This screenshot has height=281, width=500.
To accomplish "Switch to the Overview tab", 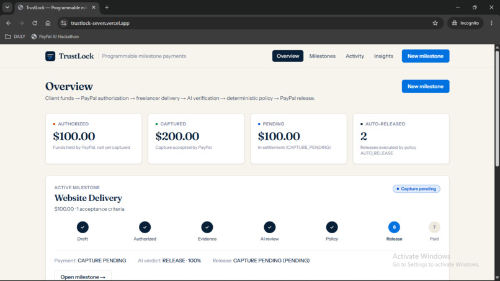I will (288, 56).
